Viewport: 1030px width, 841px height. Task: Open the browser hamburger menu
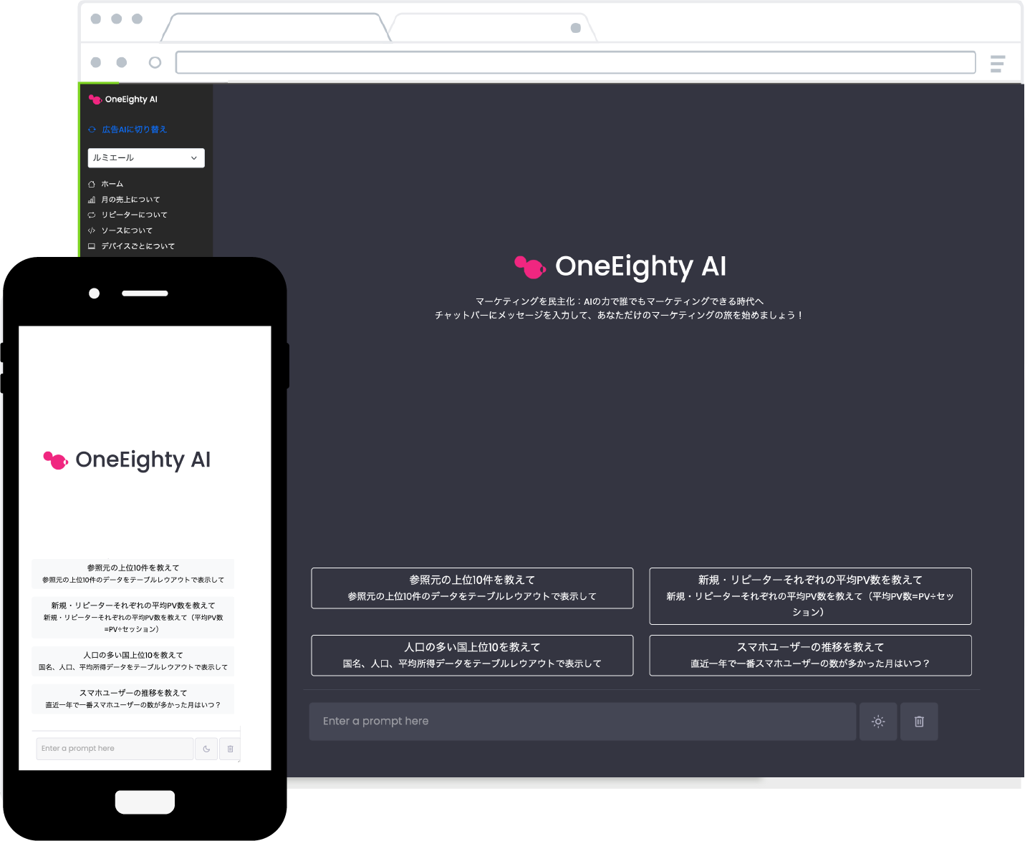pos(998,64)
